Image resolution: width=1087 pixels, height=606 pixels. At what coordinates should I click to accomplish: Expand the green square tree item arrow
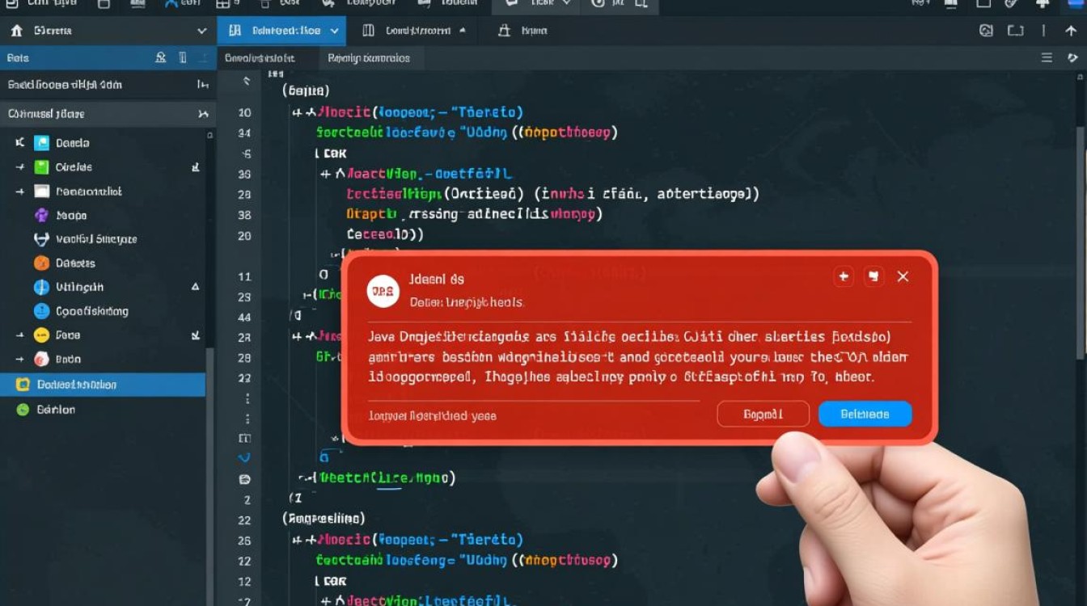(20, 167)
